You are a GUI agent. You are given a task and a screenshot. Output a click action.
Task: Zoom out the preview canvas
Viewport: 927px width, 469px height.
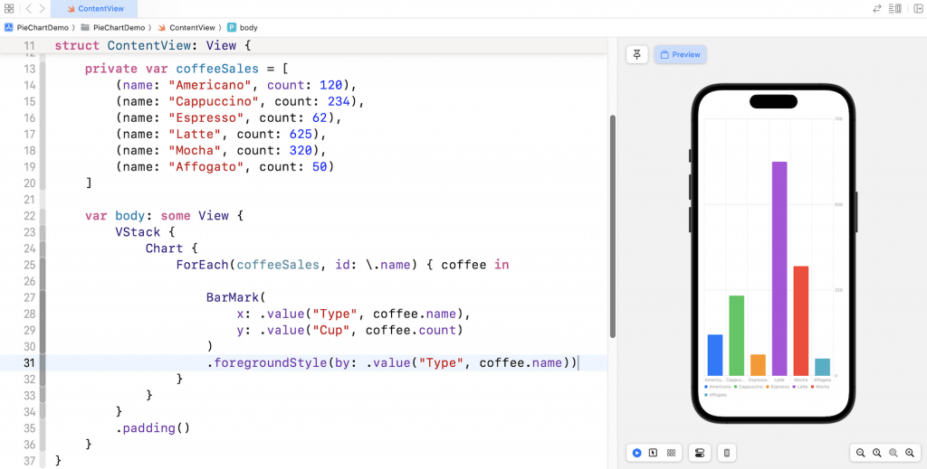pyautogui.click(x=861, y=452)
